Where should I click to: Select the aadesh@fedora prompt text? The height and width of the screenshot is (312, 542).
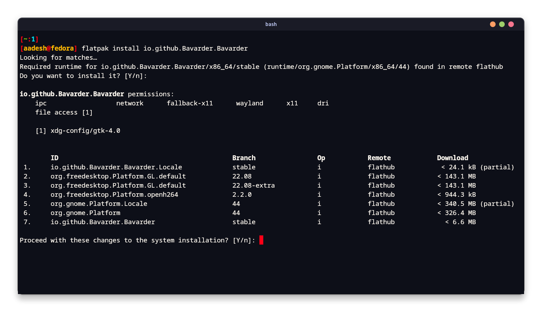(49, 48)
